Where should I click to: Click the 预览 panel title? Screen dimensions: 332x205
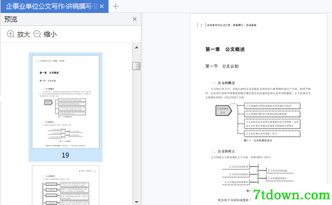(x=11, y=19)
